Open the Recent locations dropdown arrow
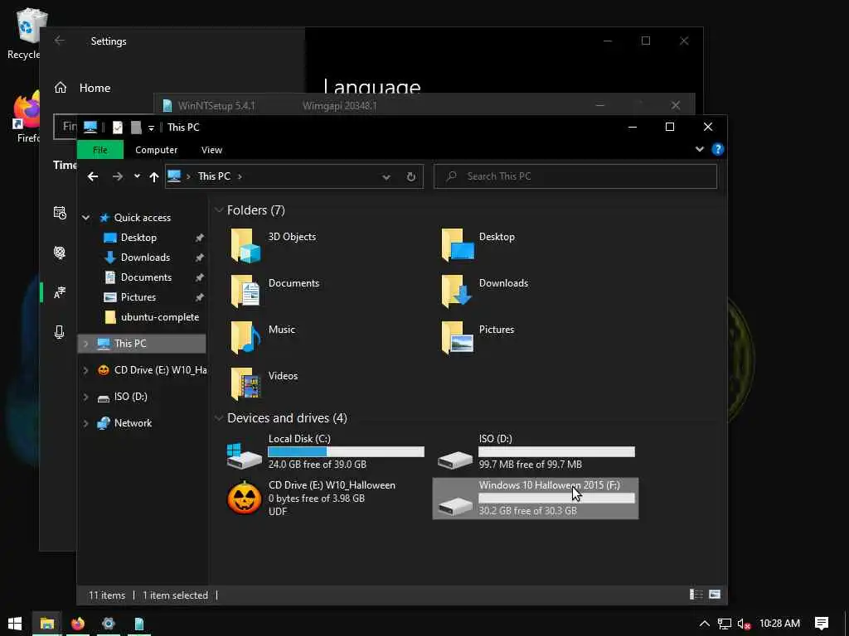Screen dimensions: 849x636 (x=137, y=176)
